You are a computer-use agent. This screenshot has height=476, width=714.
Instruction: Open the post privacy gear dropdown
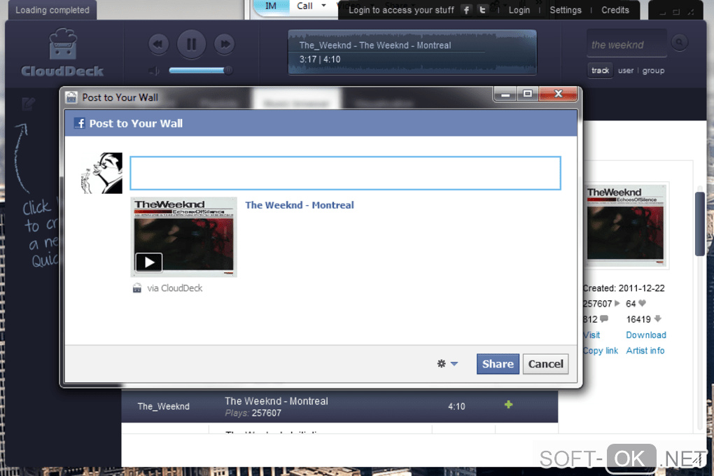point(447,363)
